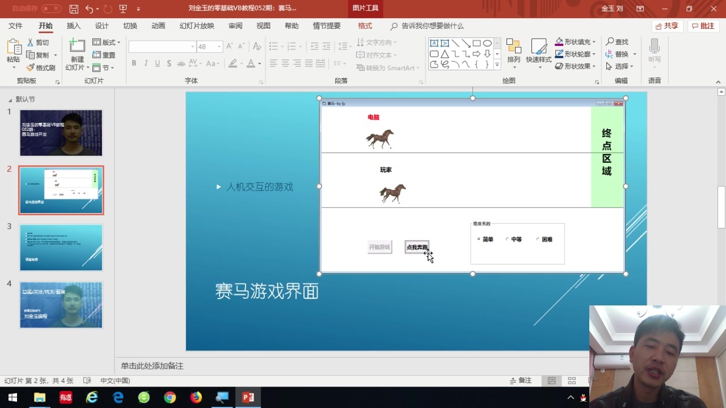
Task: Open the File (文件) tab
Action: click(x=15, y=26)
